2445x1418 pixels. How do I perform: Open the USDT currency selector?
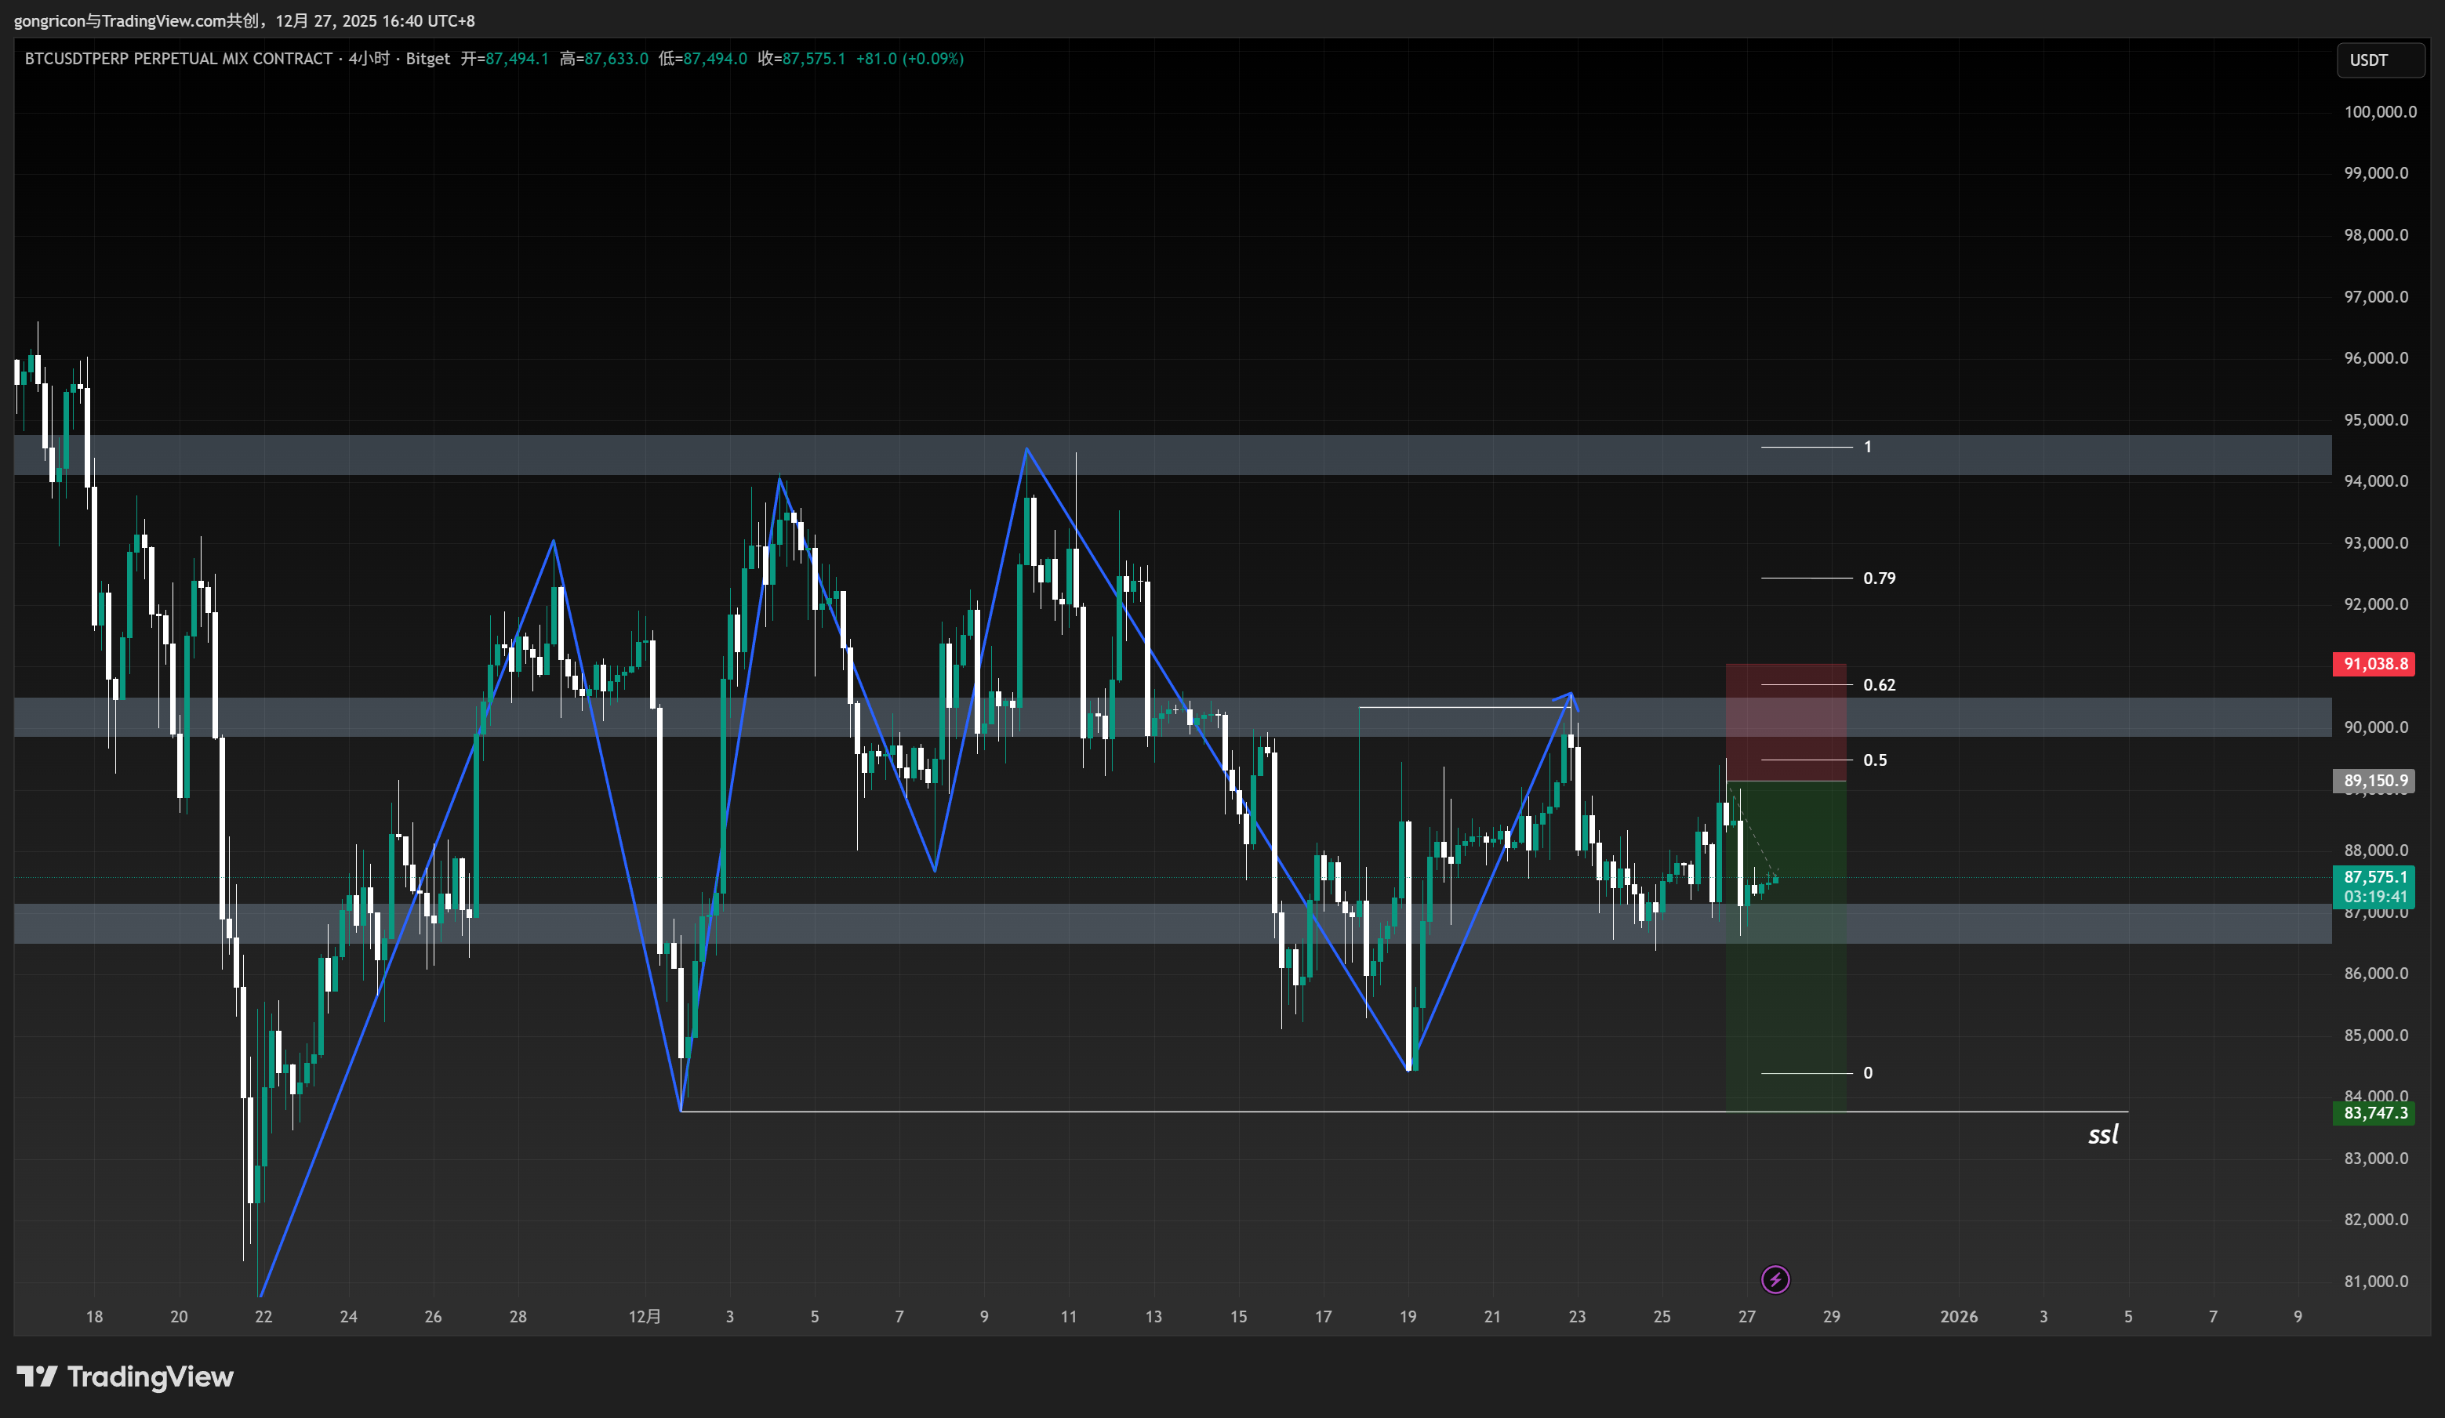2379,60
